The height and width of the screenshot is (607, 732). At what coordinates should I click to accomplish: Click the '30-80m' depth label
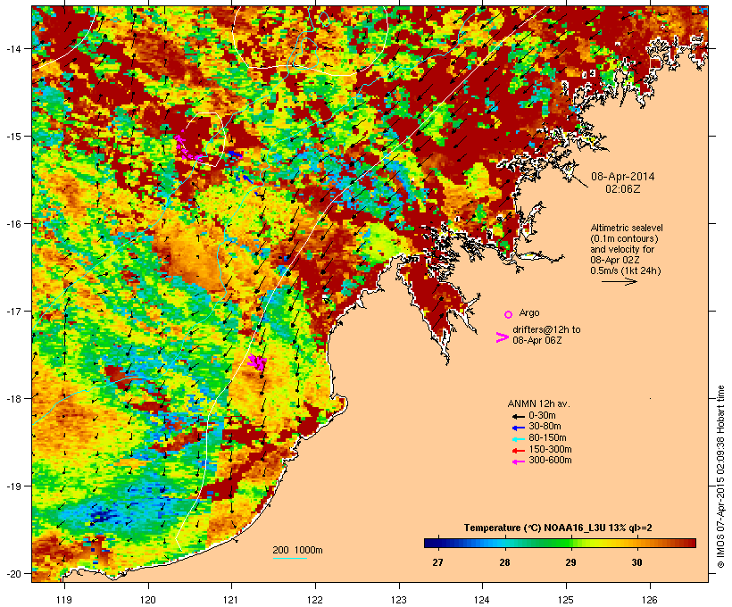pos(545,427)
